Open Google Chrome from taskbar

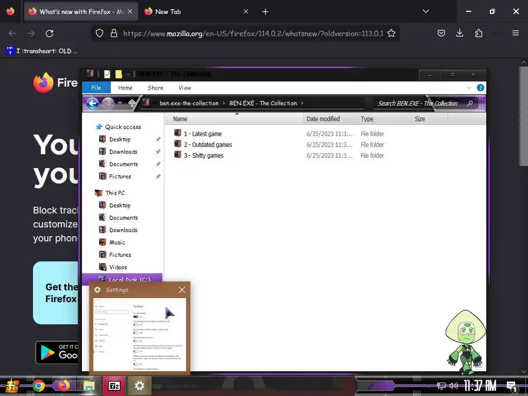[38, 386]
